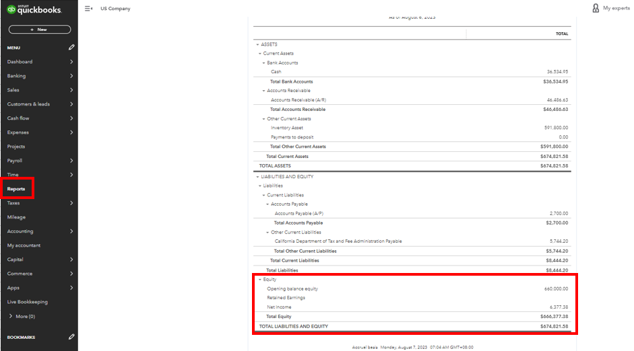634x351 pixels.
Task: Click the QuickBooks logo
Action: [34, 9]
